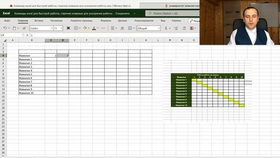This screenshot has width=280, height=158.
Task: Open the Undo history dropdown arrow
Action: click(9, 28)
